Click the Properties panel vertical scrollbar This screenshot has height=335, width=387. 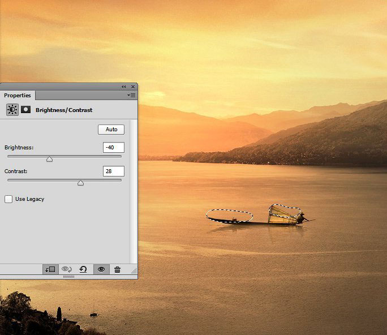click(x=134, y=192)
